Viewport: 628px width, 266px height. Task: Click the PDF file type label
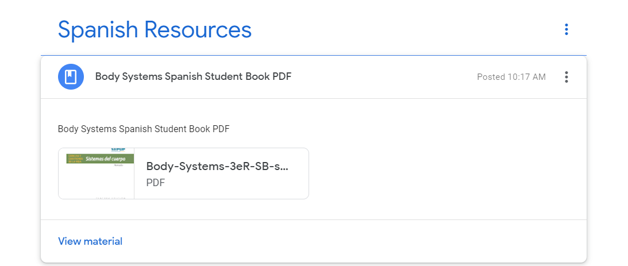[156, 183]
